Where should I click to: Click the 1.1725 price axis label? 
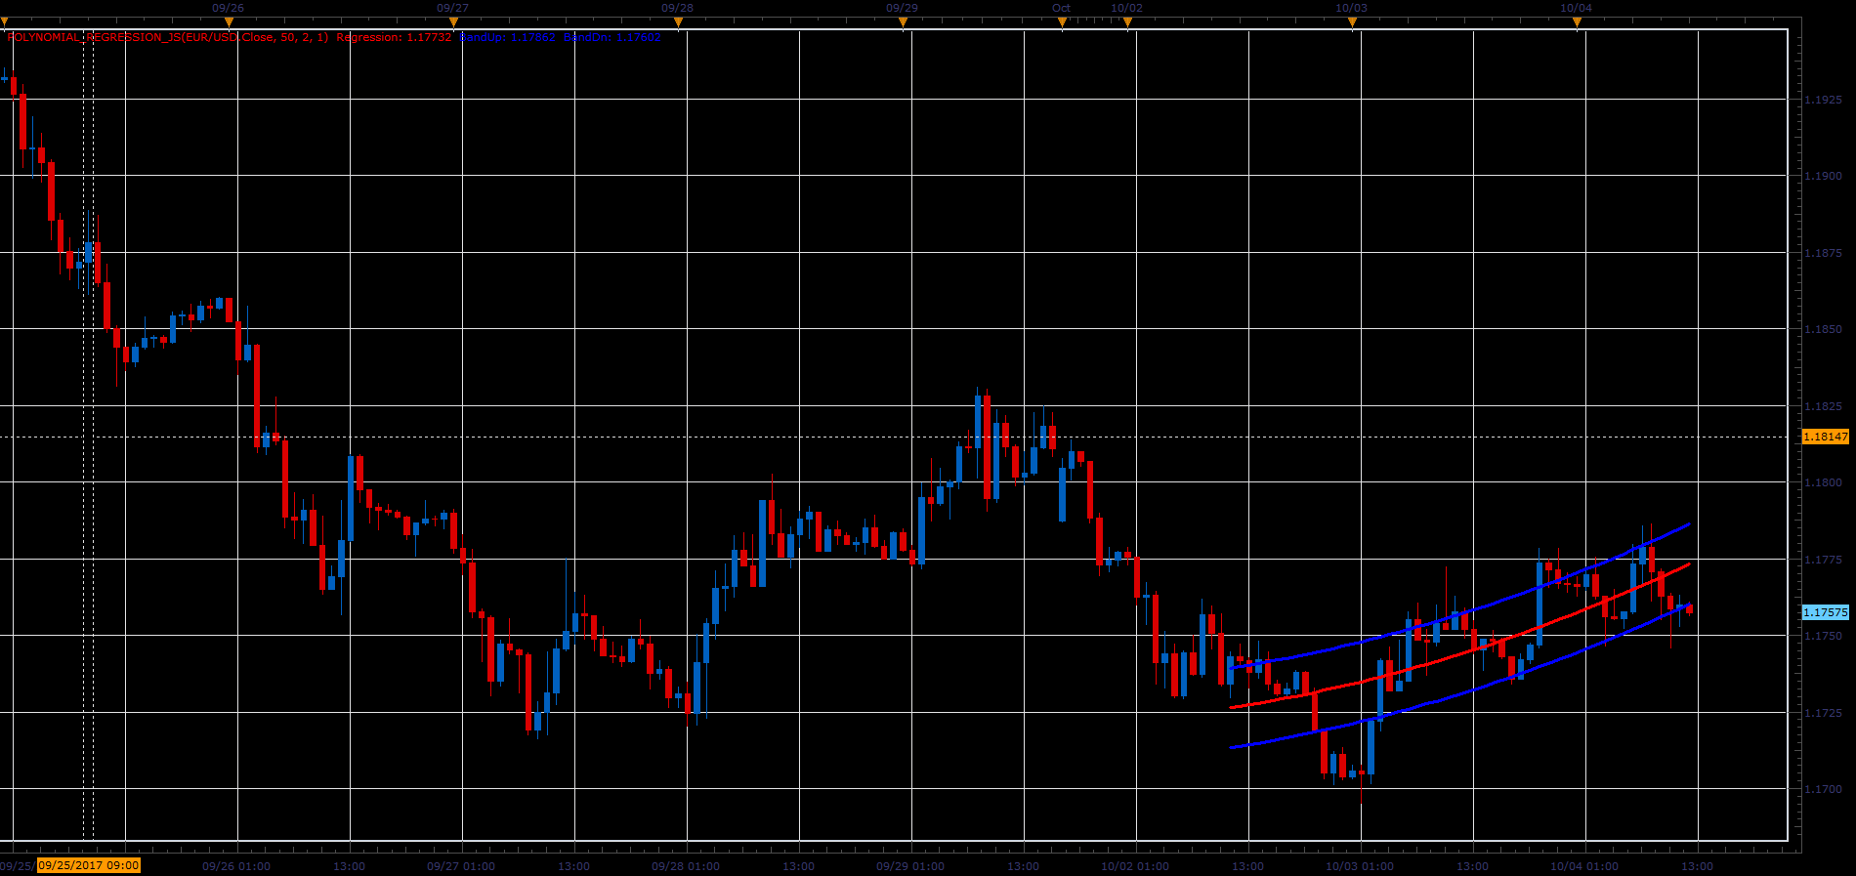1823,713
